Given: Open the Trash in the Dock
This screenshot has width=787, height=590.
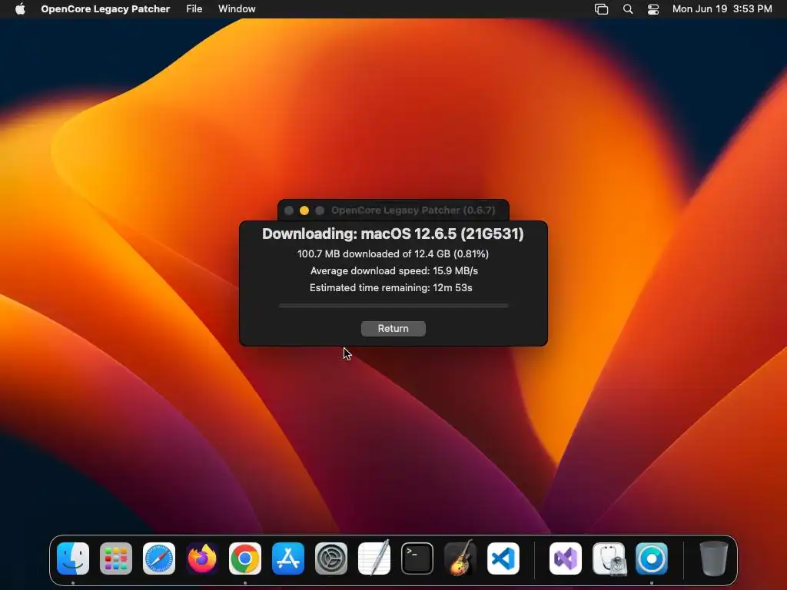Looking at the screenshot, I should (x=714, y=559).
